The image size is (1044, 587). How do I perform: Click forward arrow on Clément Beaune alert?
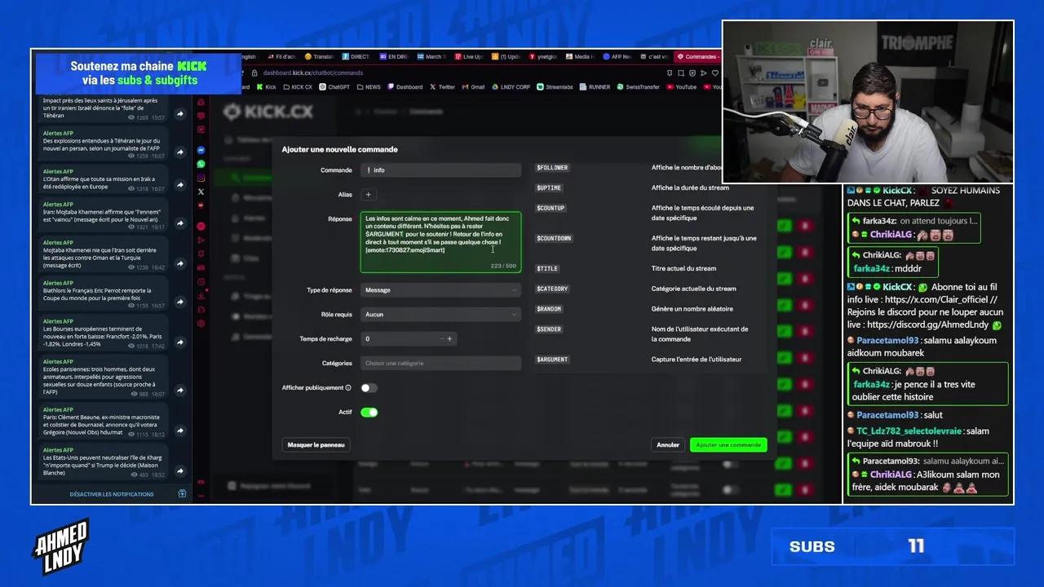[x=180, y=430]
